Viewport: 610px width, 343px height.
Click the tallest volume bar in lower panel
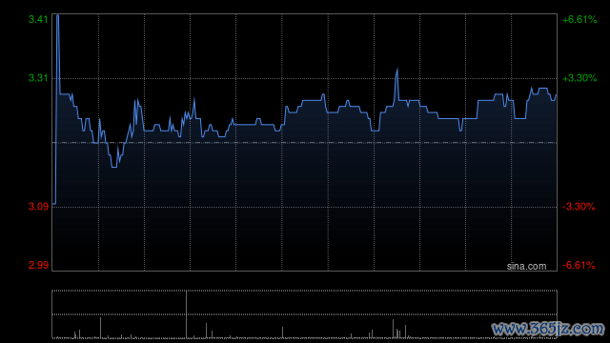pos(187,314)
